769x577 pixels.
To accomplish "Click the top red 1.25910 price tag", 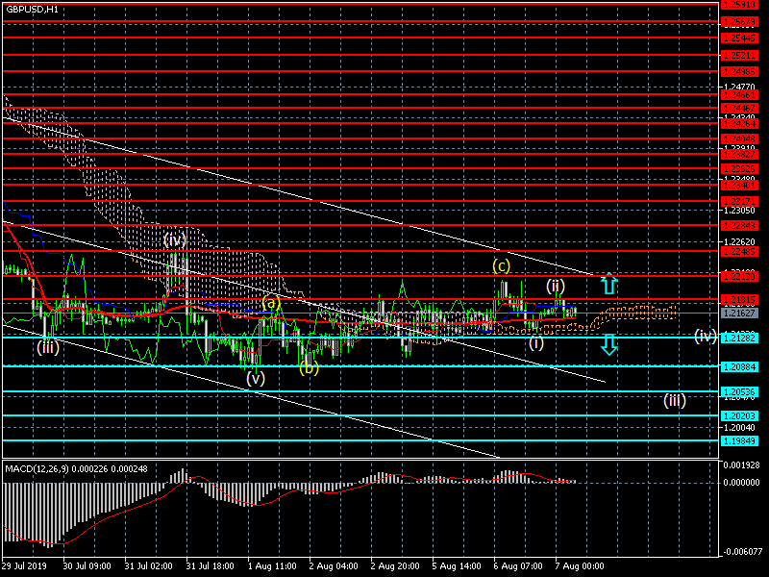I will [739, 5].
